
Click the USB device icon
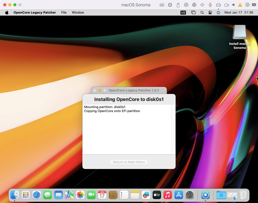tap(178, 5)
